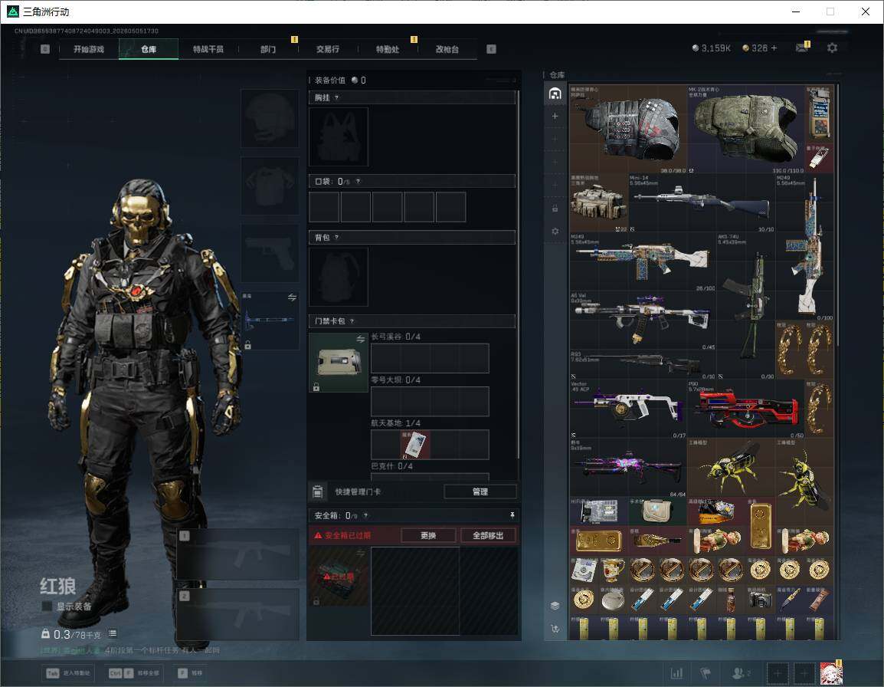Select the empty body armor slot
The height and width of the screenshot is (687, 884).
point(270,186)
